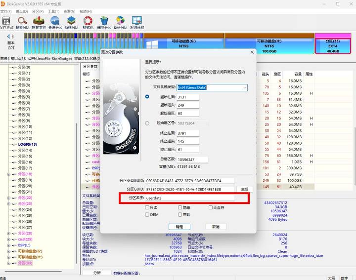
Task: Click the 确定 (OK) button
Action: pyautogui.click(x=179, y=227)
